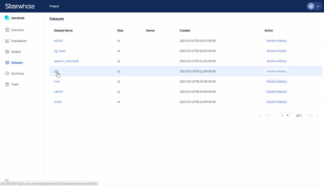This screenshot has width=324, height=186.
Task: Open the ag_news dataset link
Action: tap(60, 51)
